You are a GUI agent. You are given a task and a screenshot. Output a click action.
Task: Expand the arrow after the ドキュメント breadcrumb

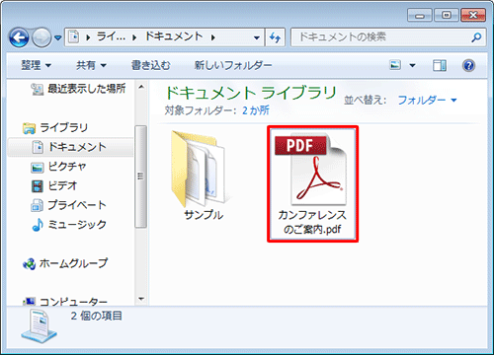(213, 37)
